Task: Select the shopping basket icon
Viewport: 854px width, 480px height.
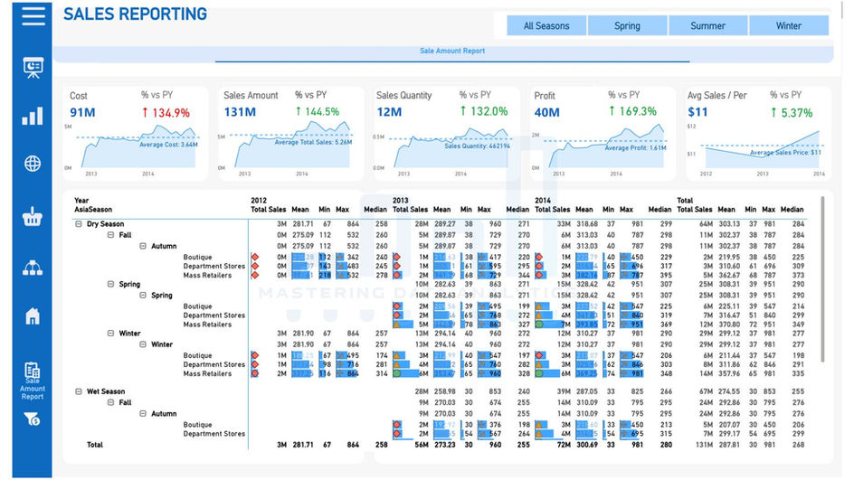Action: coord(33,216)
